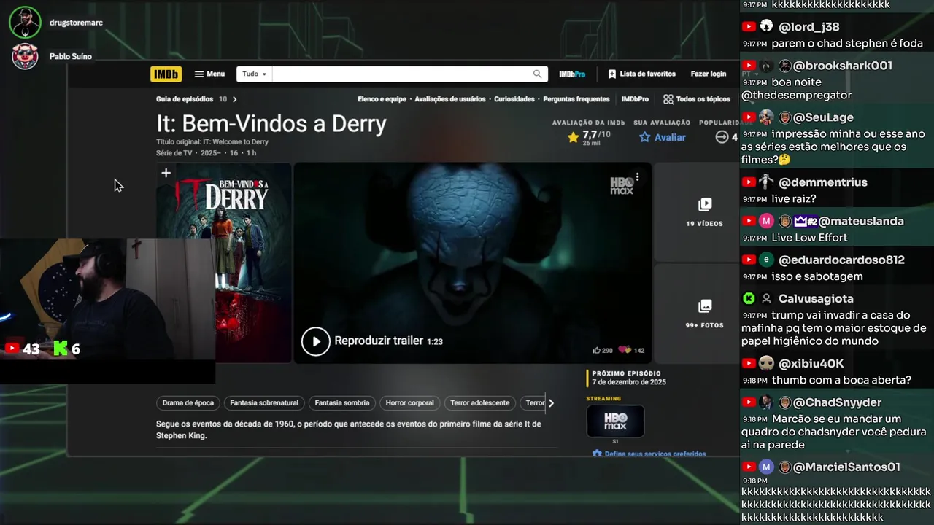Open the IMDb Menu button
Screen dimensions: 934x525
(209, 74)
